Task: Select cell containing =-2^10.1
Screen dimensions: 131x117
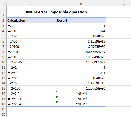Action: [31, 99]
